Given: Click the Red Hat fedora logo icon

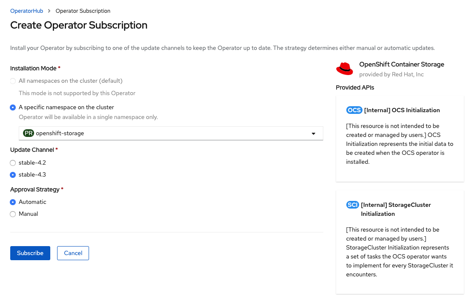Looking at the screenshot, I should click(x=345, y=69).
